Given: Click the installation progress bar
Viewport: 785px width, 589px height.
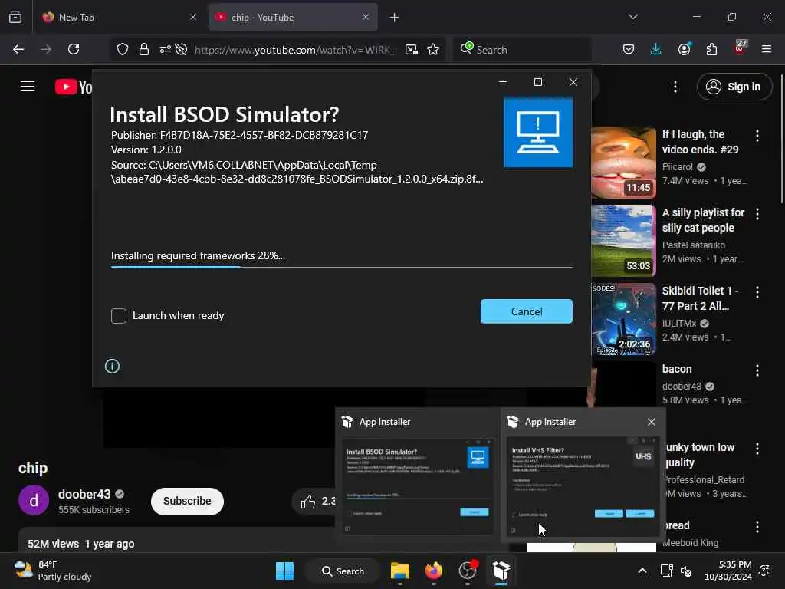Looking at the screenshot, I should click(x=341, y=267).
